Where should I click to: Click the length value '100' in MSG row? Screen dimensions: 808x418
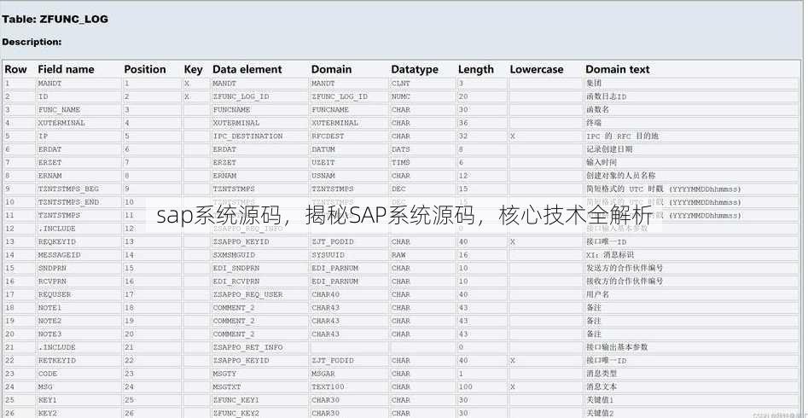pos(465,387)
